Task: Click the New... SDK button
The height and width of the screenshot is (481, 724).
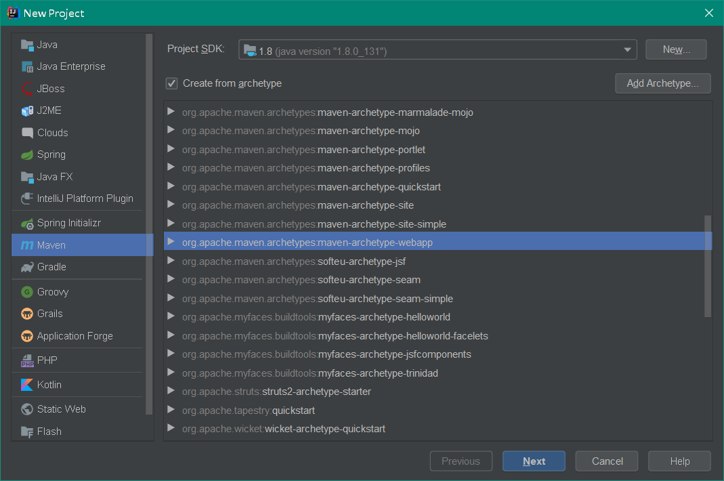Action: click(676, 49)
